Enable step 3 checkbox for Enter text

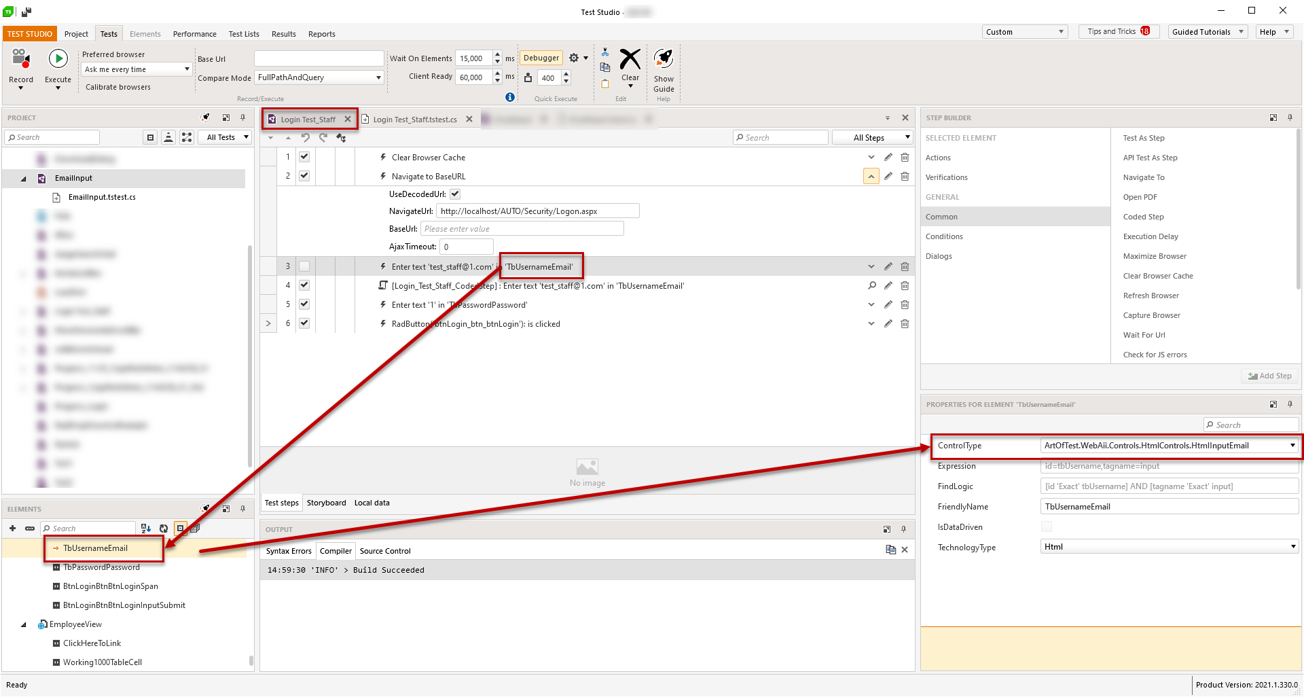304,266
